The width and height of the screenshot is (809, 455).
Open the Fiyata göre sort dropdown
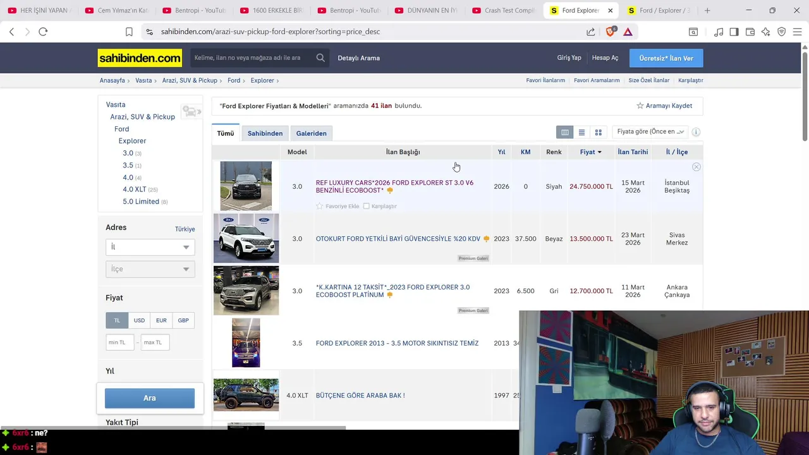point(650,131)
